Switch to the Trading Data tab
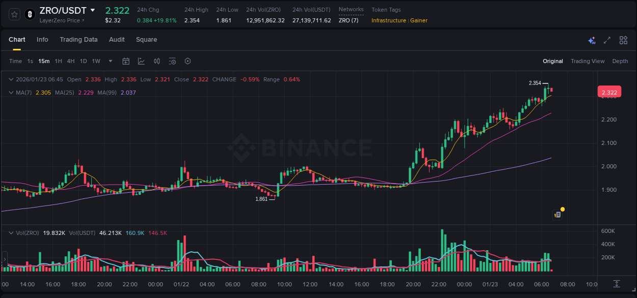 [x=78, y=40]
